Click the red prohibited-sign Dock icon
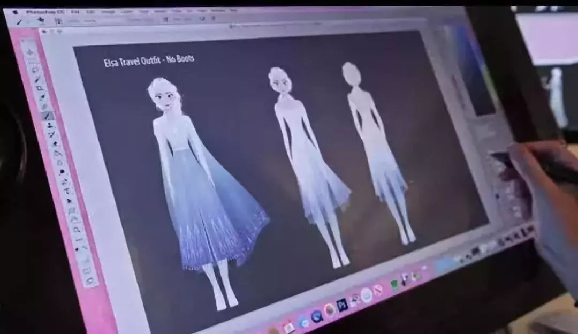578x334 pixels. pos(378,291)
